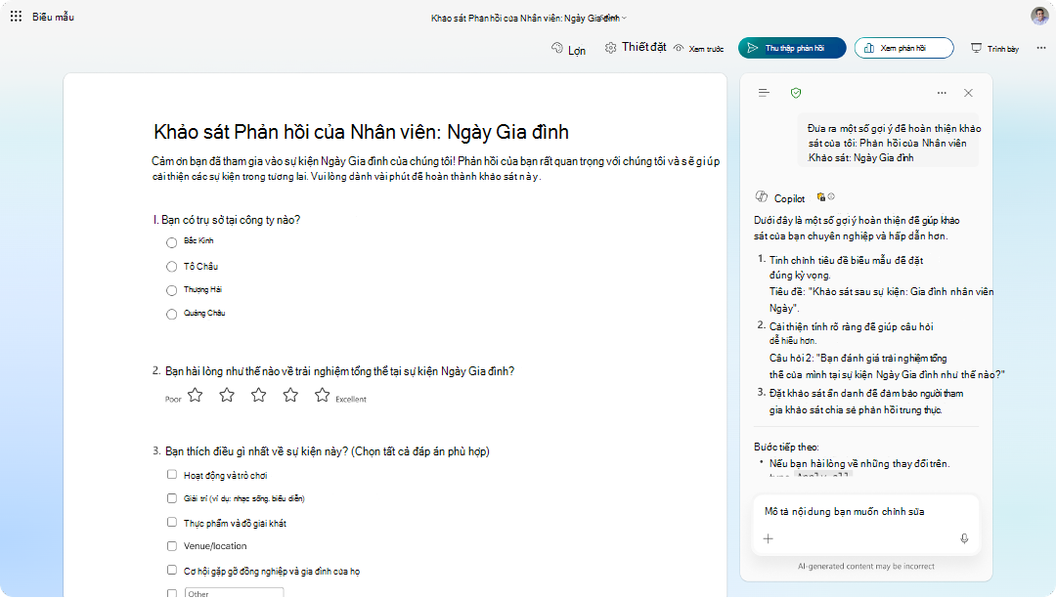Screen dimensions: 1056x598
Task: Close the Copilot pane
Action: click(968, 93)
